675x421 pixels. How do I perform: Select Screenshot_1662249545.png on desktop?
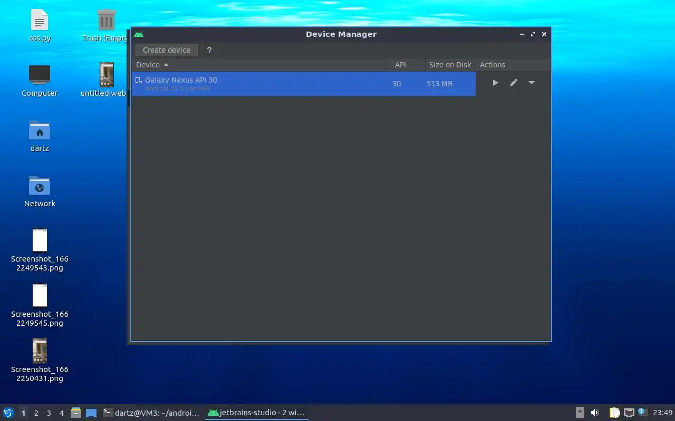pos(40,305)
